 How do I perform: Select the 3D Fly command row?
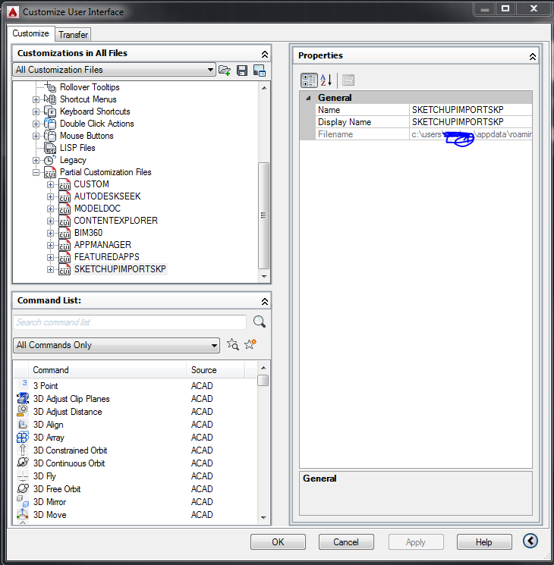click(136, 476)
